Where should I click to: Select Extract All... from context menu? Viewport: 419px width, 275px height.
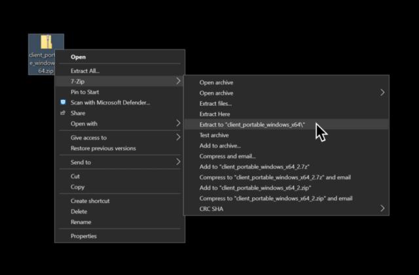pos(85,71)
